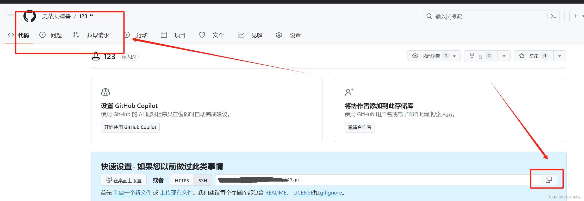Click the repository owner avatar
The width and height of the screenshot is (584, 201).
[96, 56]
